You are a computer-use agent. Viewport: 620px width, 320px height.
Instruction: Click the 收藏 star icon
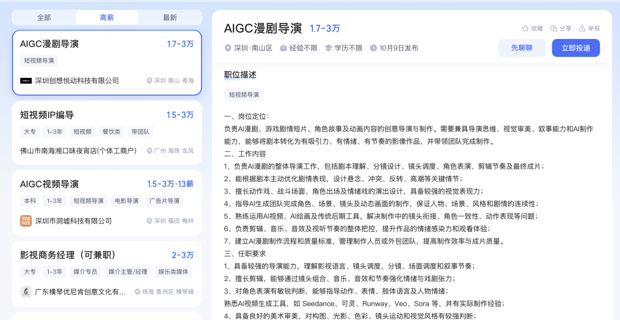tap(525, 29)
